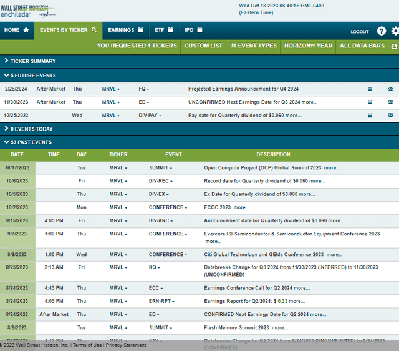Open DIV-EX event dropdown
This screenshot has width=399, height=351.
pyautogui.click(x=159, y=194)
